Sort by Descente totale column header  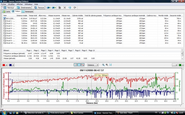coord(175,16)
